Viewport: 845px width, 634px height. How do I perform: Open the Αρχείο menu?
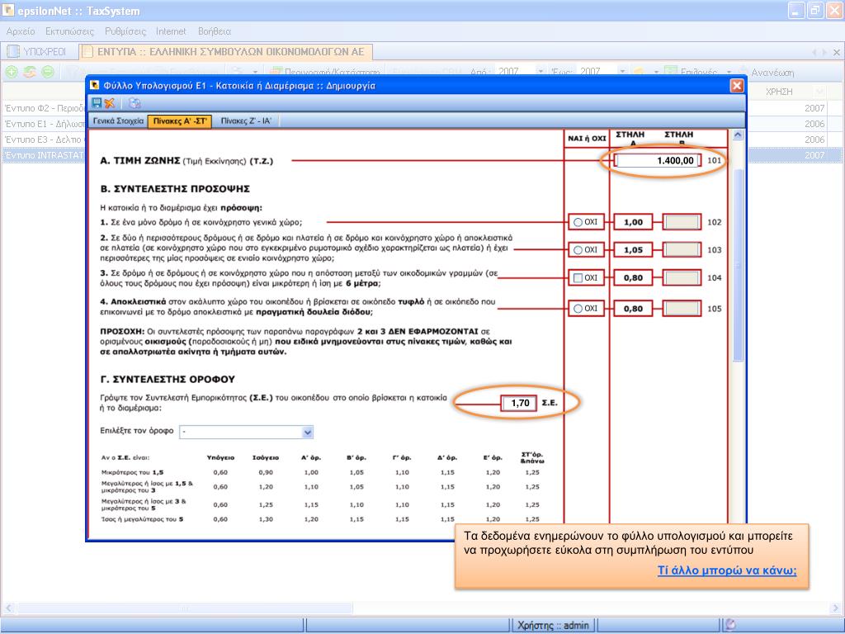tap(21, 31)
